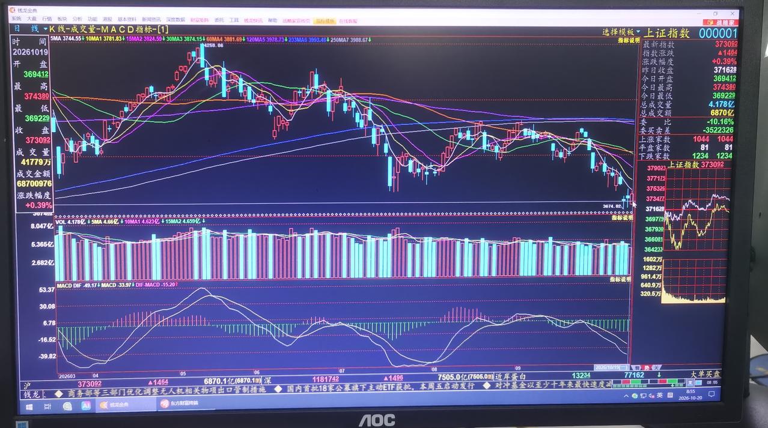Open the 分析 menu
Screen dimensions: 768x428
pos(77,20)
